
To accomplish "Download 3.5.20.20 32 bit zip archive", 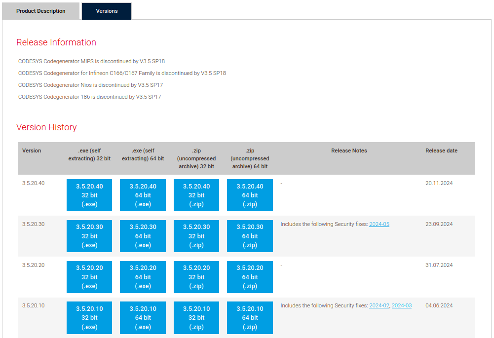I will 196,277.
